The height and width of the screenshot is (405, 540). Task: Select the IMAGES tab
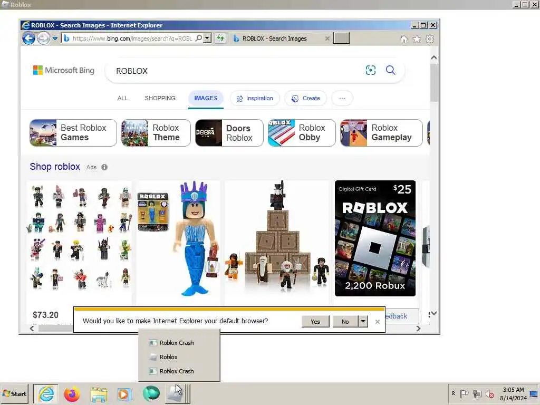(x=206, y=98)
